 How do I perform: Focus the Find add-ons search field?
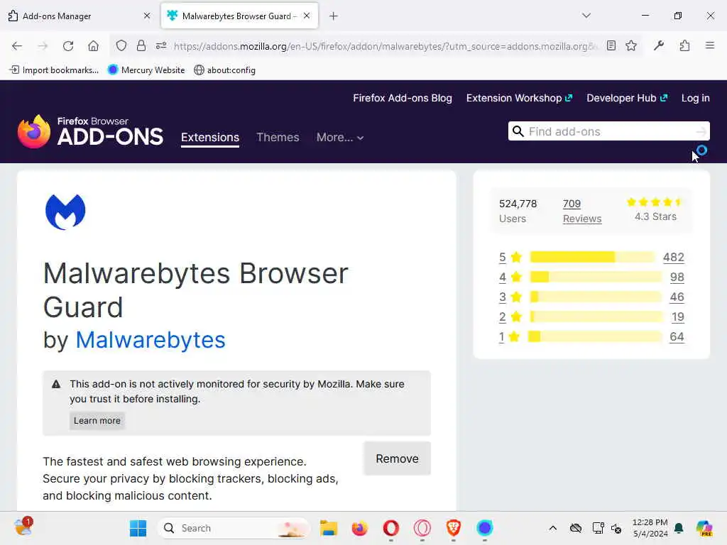608,131
